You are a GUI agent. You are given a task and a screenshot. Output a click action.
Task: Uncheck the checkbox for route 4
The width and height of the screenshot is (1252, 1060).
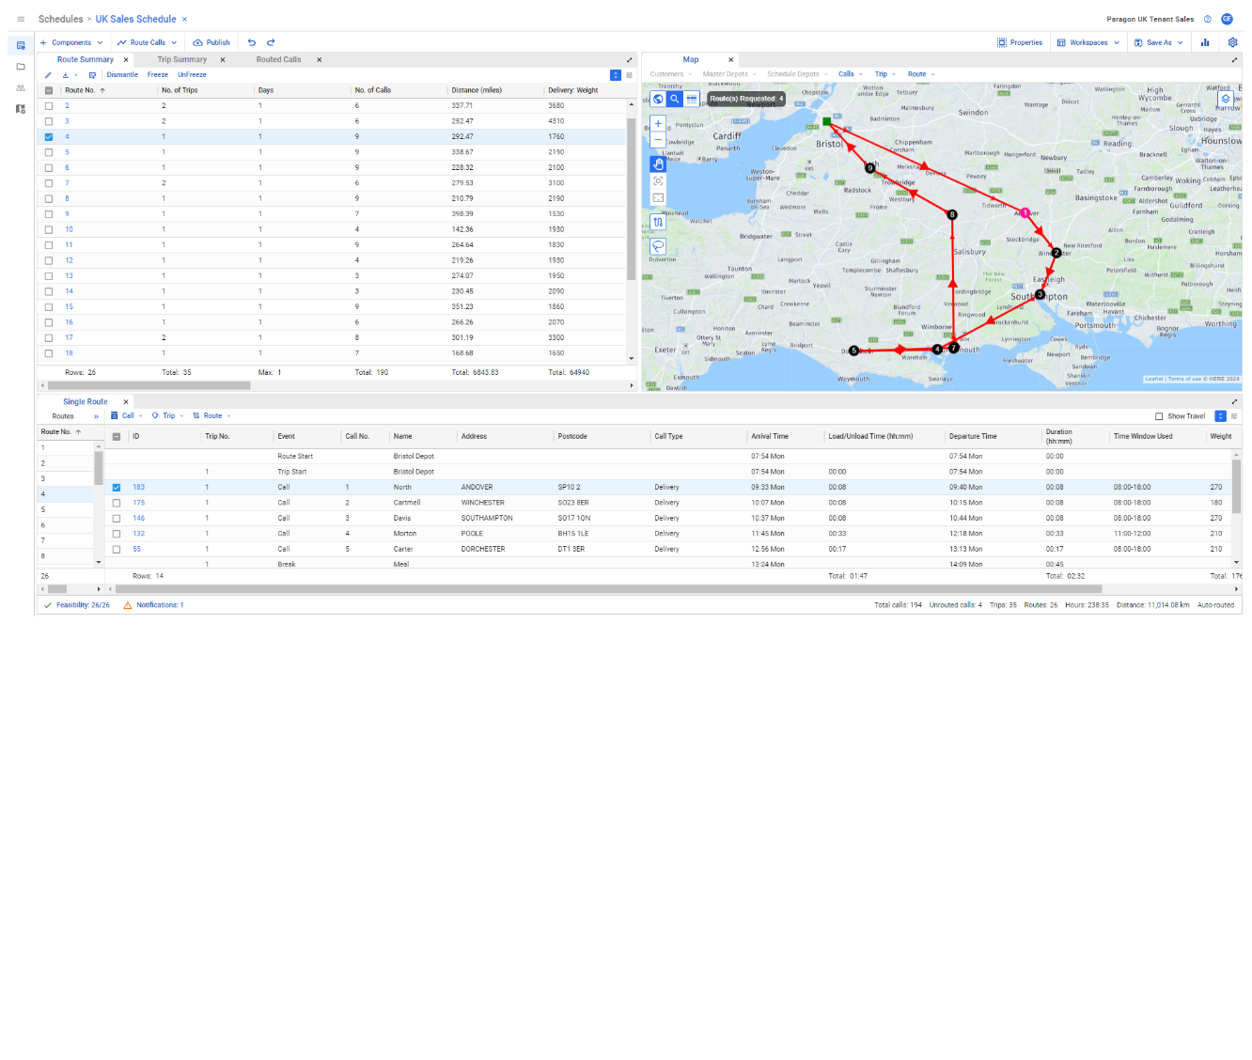tap(49, 137)
